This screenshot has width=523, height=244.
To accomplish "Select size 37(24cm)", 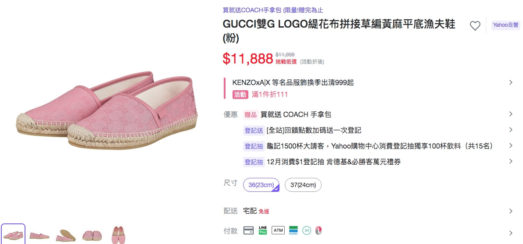I will [x=303, y=185].
